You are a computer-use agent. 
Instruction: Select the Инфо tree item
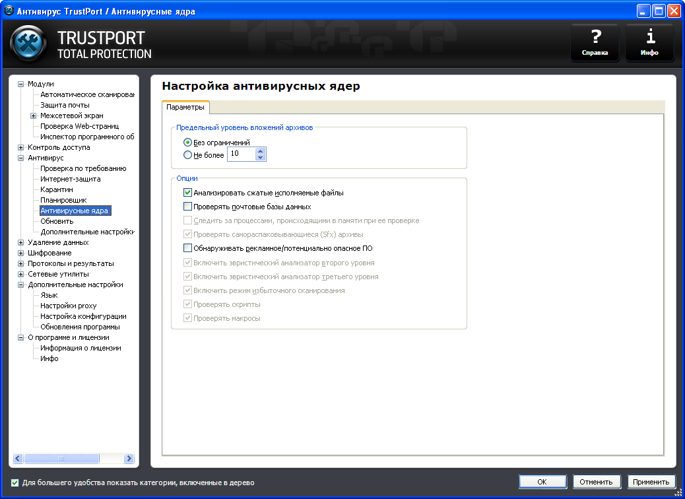pyautogui.click(x=49, y=358)
